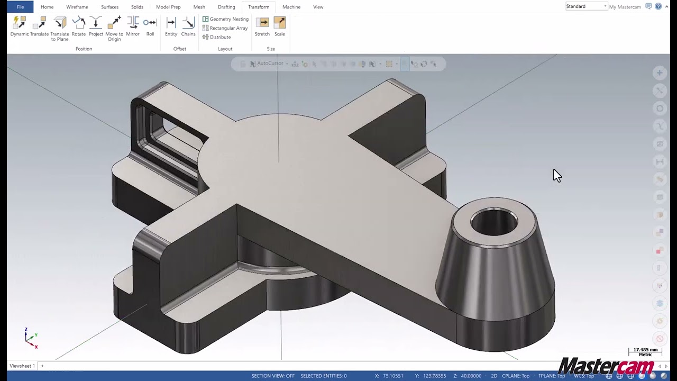Image resolution: width=677 pixels, height=381 pixels.
Task: Click the last shaded sphere status icon
Action: point(664,376)
